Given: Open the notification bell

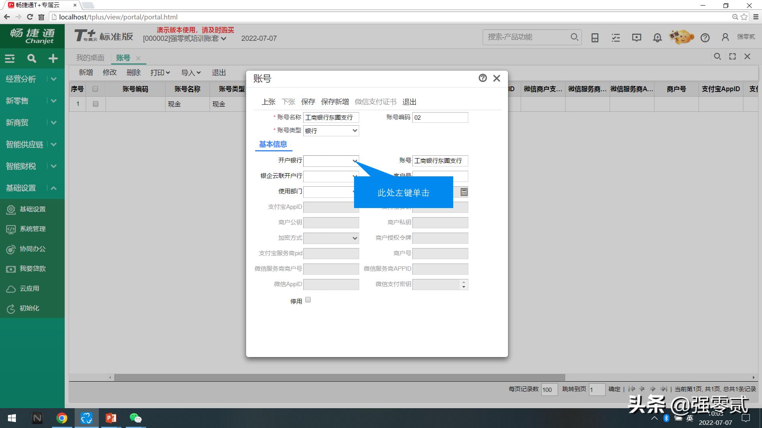Looking at the screenshot, I should point(657,37).
